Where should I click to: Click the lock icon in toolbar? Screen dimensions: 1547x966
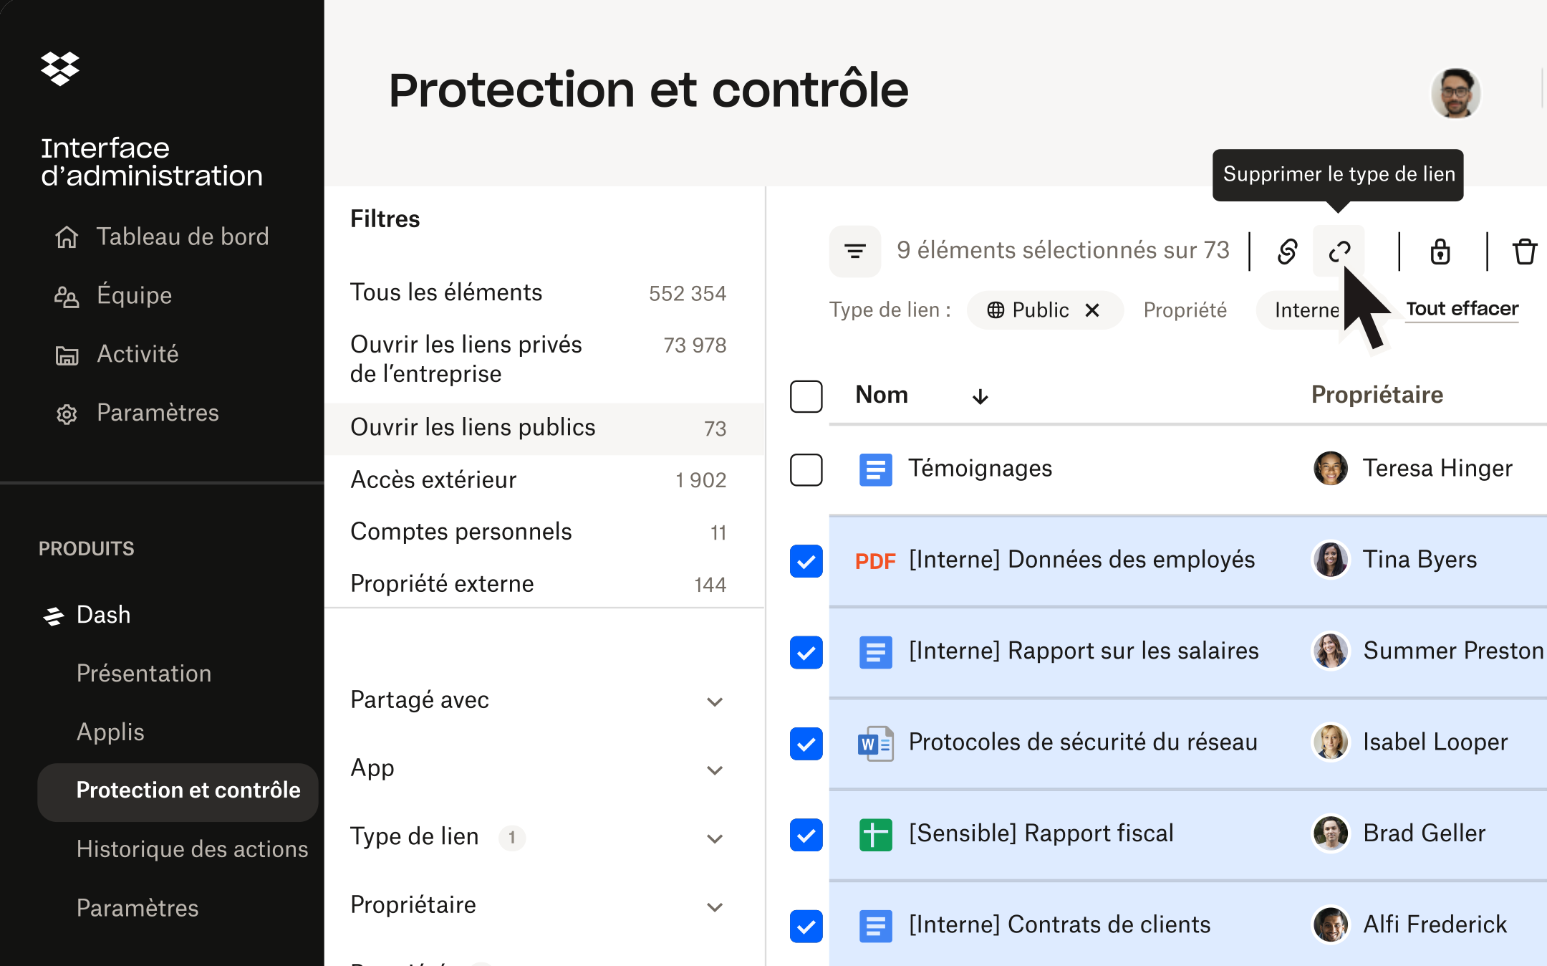(x=1440, y=252)
